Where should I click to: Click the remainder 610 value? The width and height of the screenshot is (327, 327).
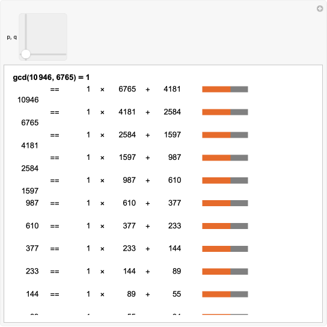click(174, 180)
